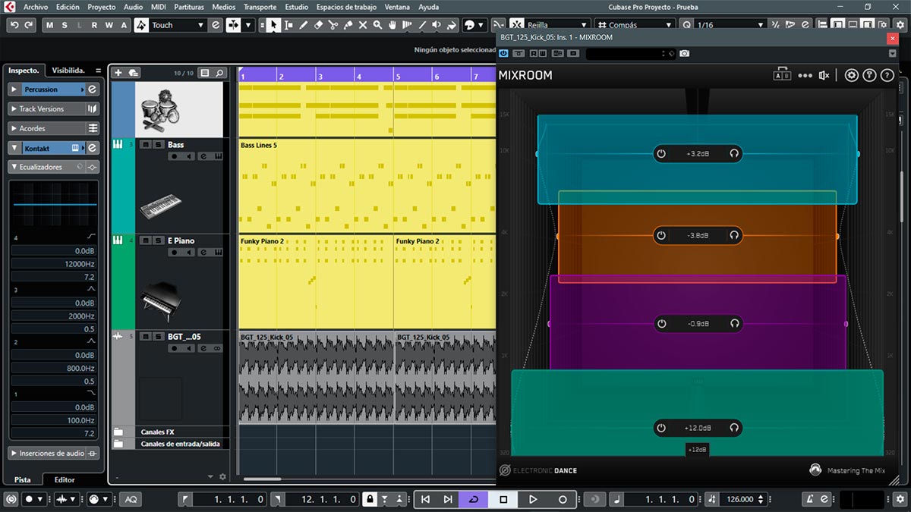Image resolution: width=911 pixels, height=512 pixels.
Task: Toggle global Write W automation button
Action: (108, 25)
